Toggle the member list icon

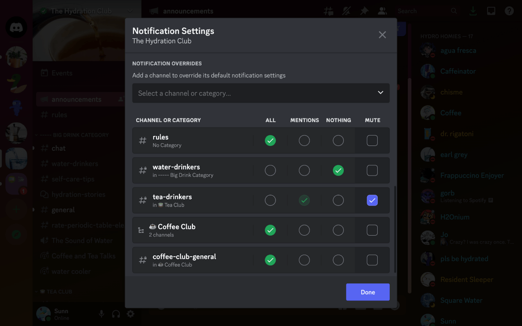tap(382, 11)
